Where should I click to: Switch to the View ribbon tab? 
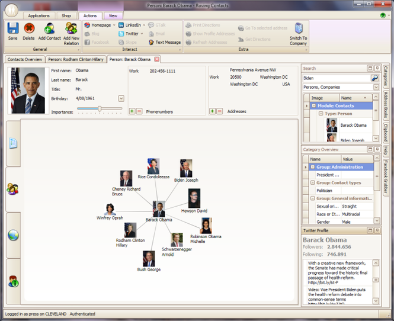113,15
